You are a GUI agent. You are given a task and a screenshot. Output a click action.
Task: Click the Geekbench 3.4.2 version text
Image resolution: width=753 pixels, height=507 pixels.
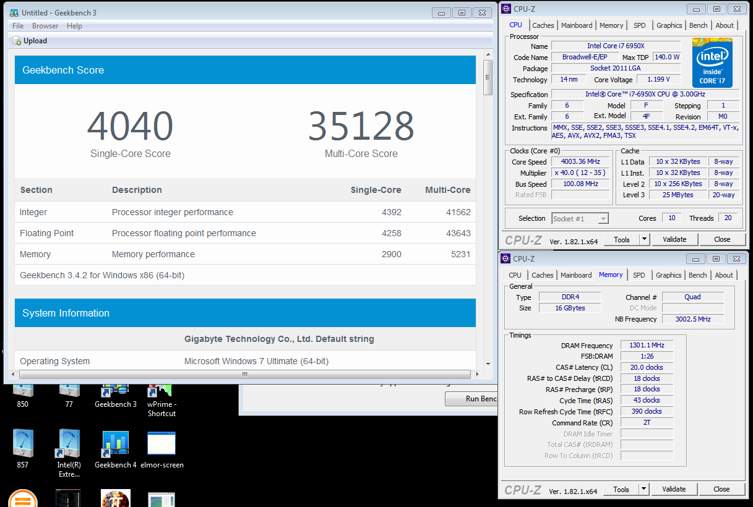[x=102, y=275]
